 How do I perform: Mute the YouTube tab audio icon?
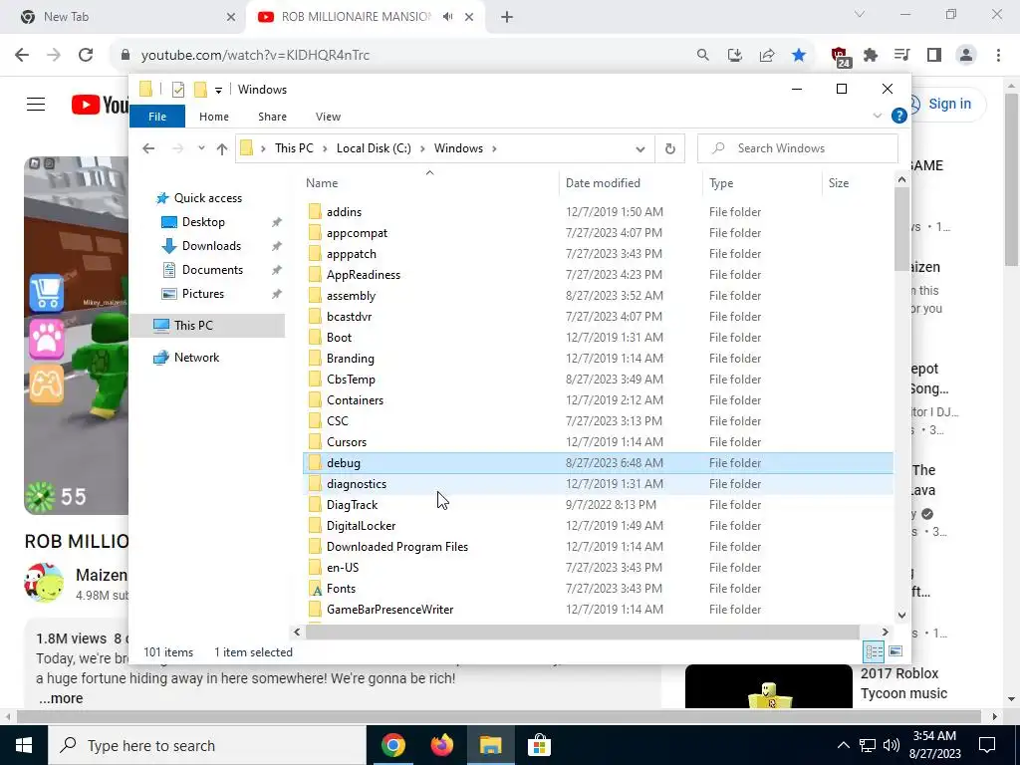click(447, 17)
